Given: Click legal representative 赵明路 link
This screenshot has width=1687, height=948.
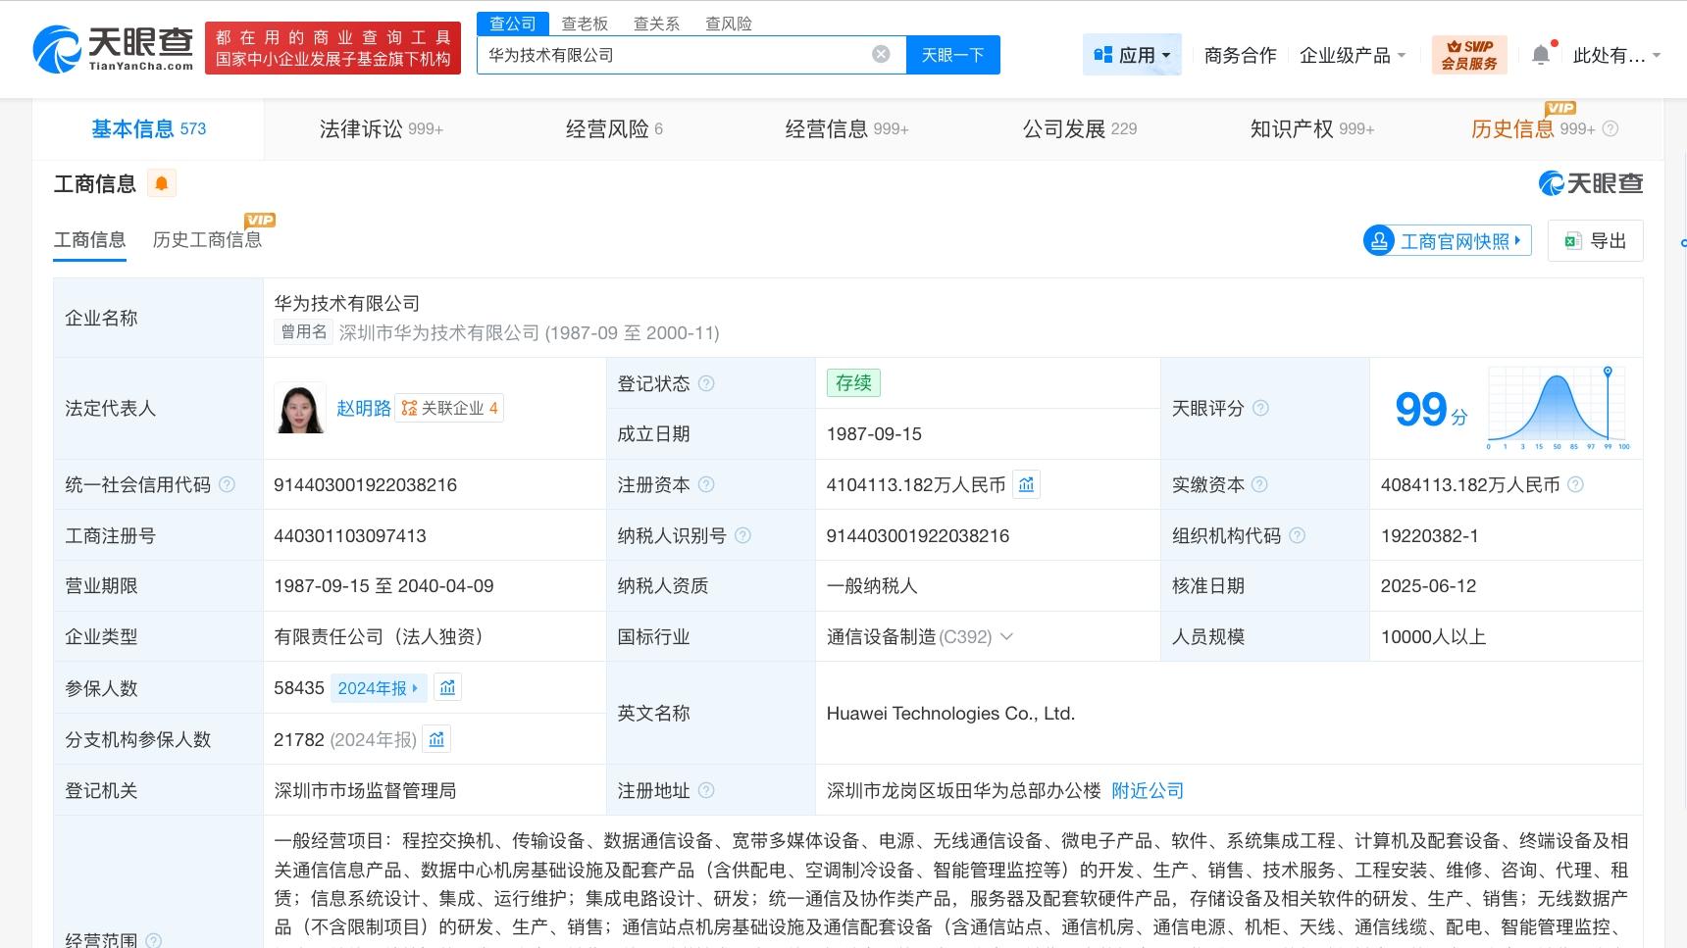Looking at the screenshot, I should 363,408.
